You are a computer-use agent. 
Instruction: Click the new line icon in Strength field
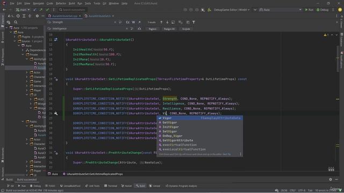pyautogui.click(x=120, y=22)
